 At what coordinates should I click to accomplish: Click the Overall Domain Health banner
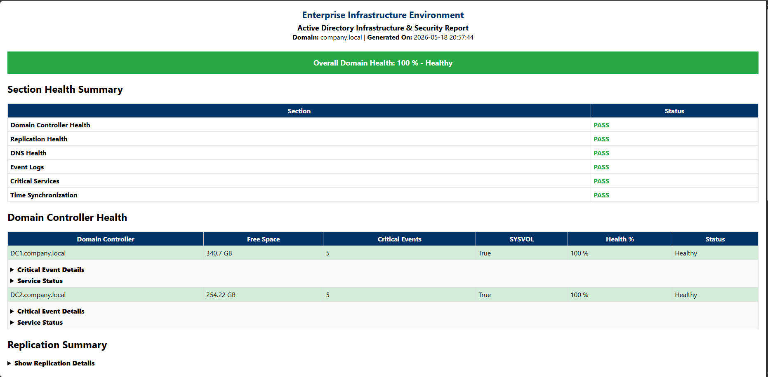pos(383,63)
